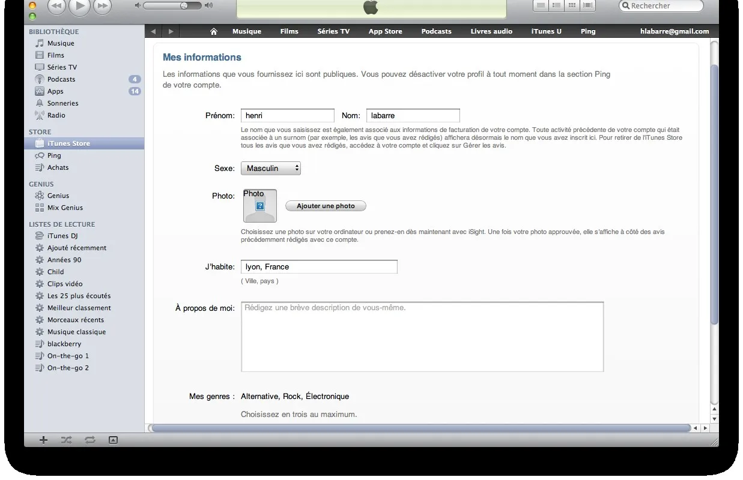Open Sonneries in the sidebar

pos(62,103)
